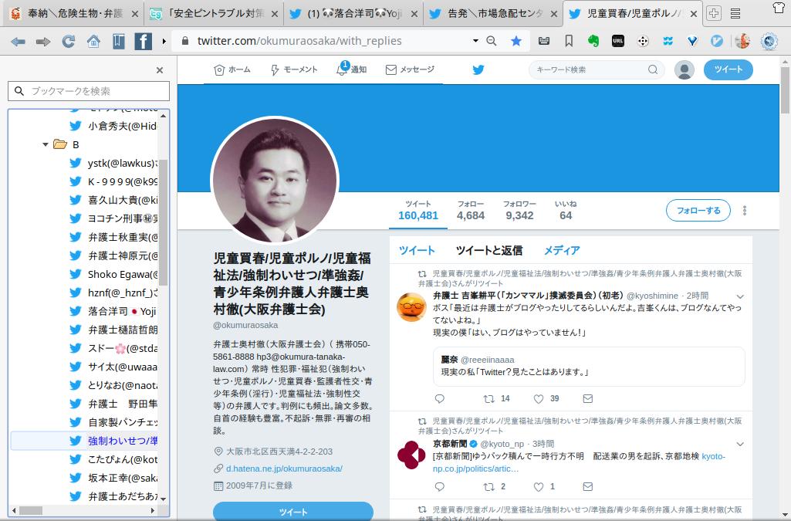View the 9,342 フォロワー followers count
791x521 pixels.
519,210
